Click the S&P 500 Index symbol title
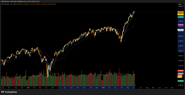 (5, 4)
